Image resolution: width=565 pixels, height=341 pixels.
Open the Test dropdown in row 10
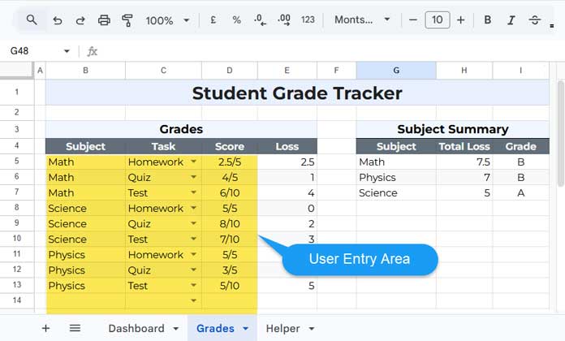(x=193, y=239)
